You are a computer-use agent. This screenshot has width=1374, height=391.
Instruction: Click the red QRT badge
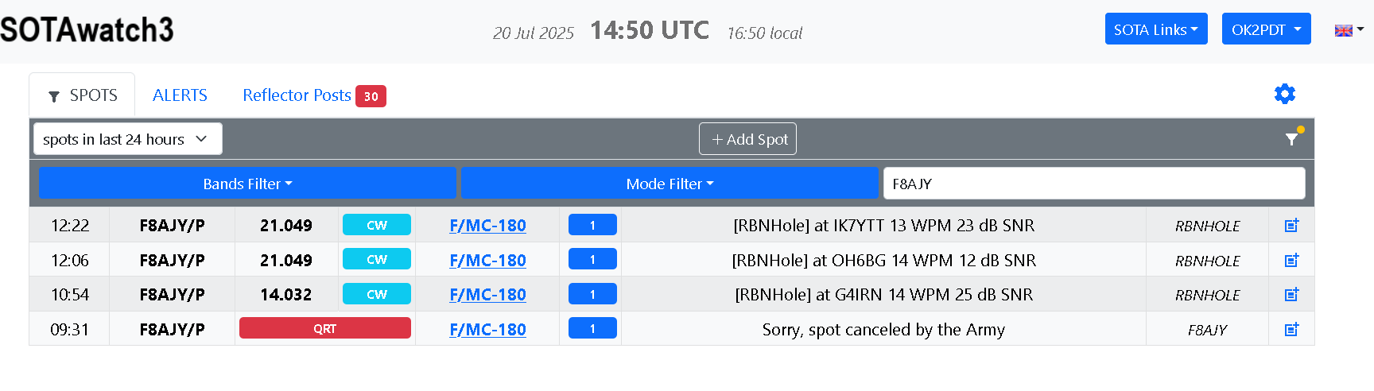(325, 328)
